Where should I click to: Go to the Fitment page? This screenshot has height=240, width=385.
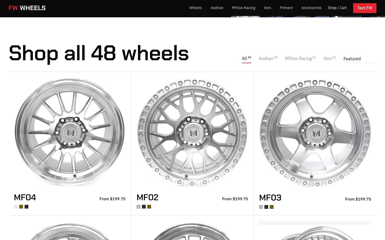tap(286, 8)
